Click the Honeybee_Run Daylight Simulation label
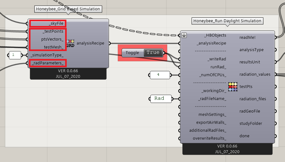The width and height of the screenshot is (285, 162). pyautogui.click(x=227, y=21)
